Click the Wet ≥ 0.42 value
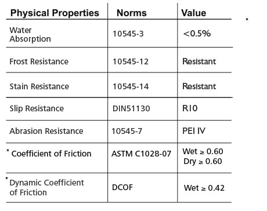The image size is (267, 211). click(x=204, y=188)
